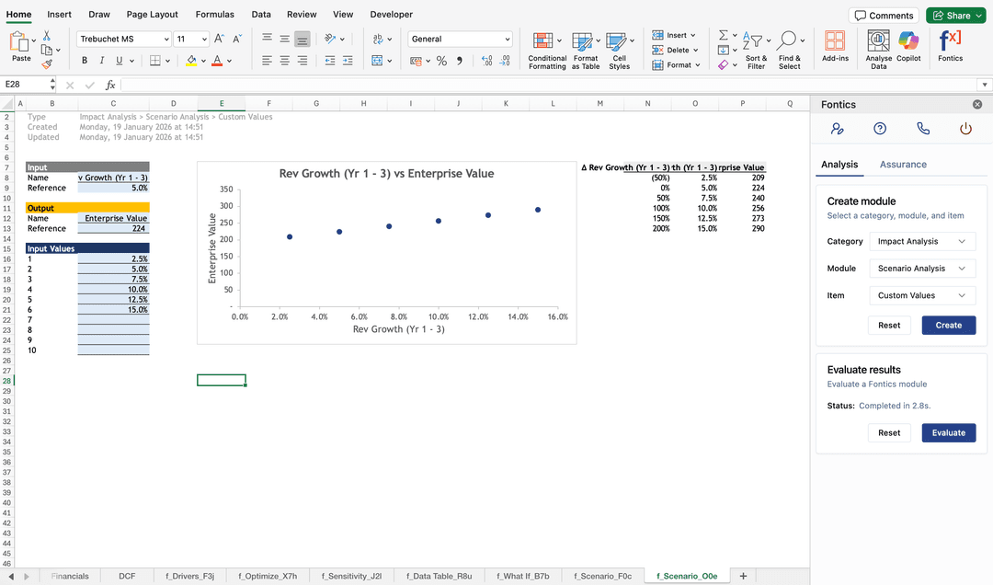Viewport: 993px width, 585px height.
Task: Click the AutoSum sigma icon
Action: pyautogui.click(x=724, y=36)
